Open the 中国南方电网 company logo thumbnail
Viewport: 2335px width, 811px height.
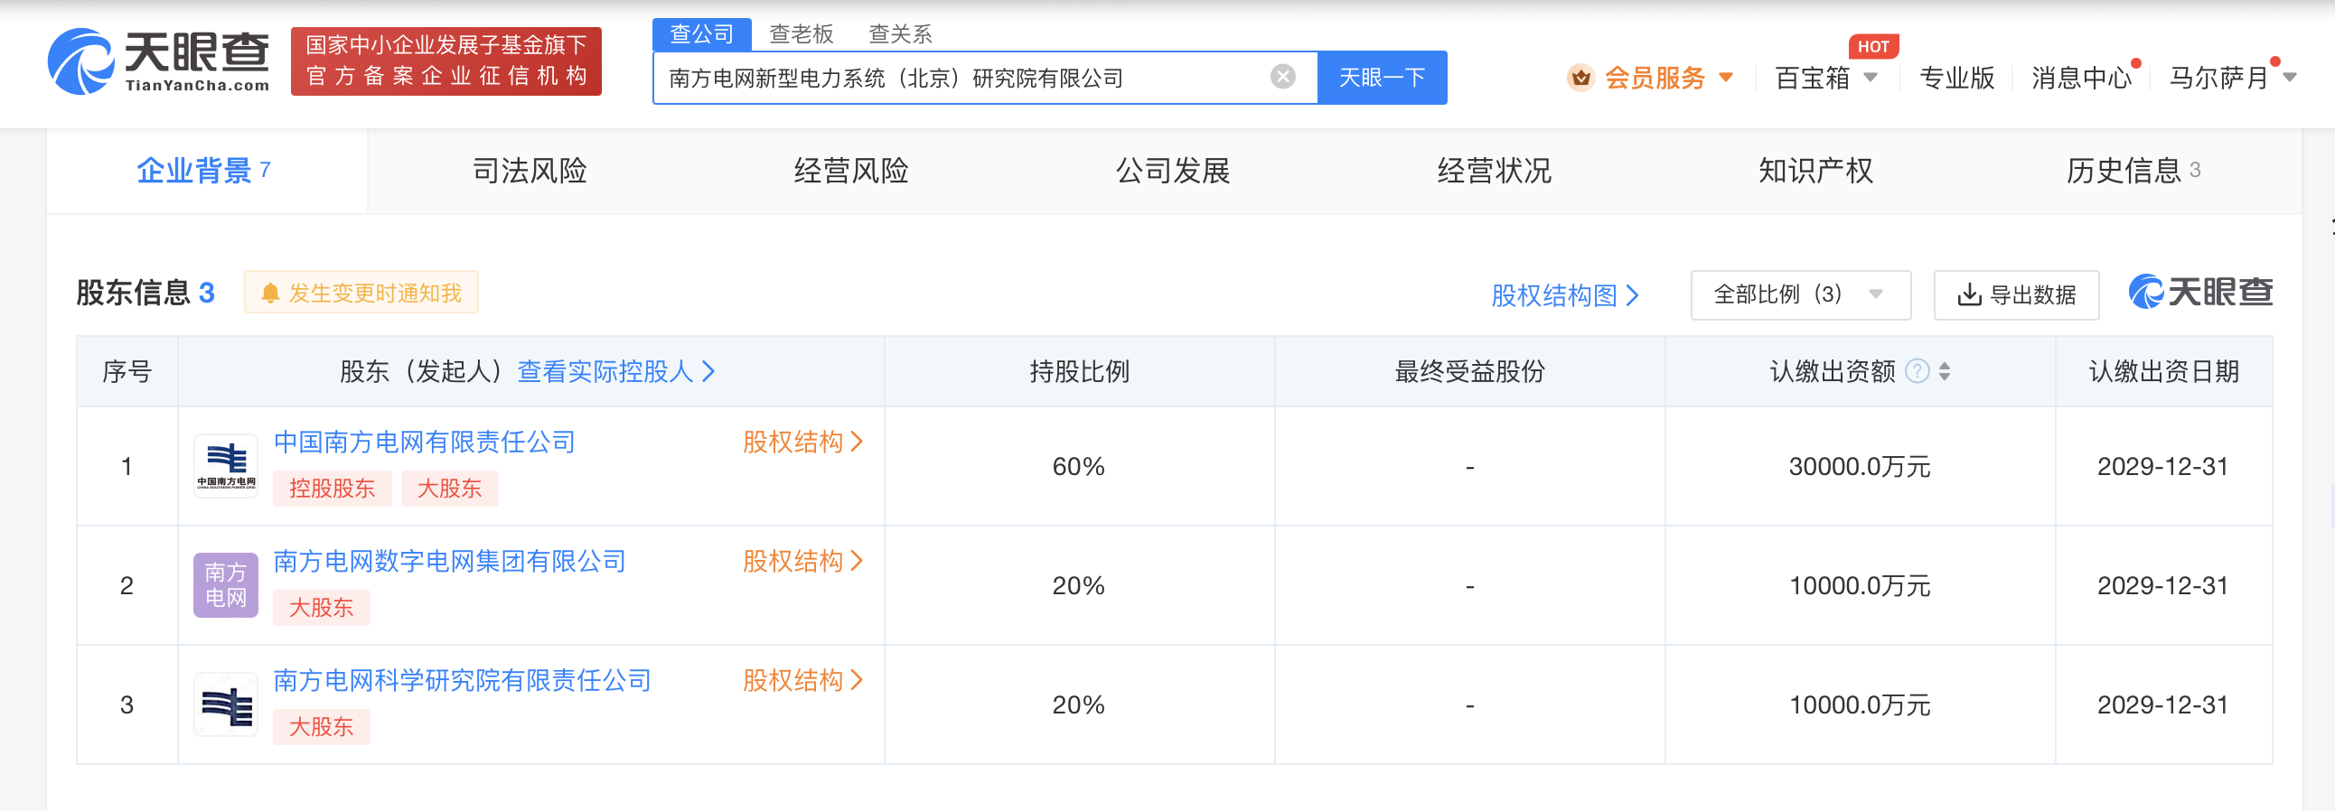pyautogui.click(x=226, y=467)
